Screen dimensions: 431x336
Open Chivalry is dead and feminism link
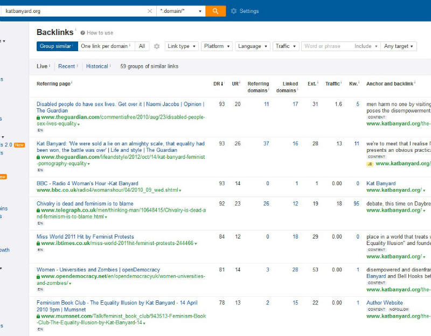[85, 204]
